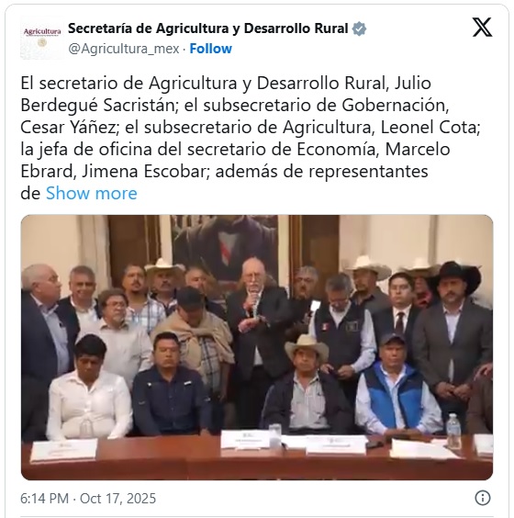Viewport: 514px width, 518px height.
Task: Open the Agricultura profile avatar
Action: click(x=41, y=39)
